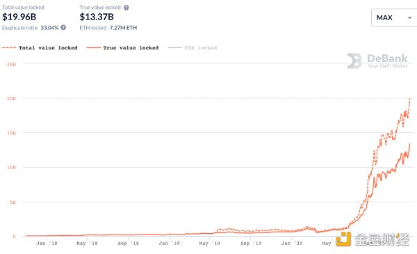Click the 25B y-axis label
417x254 pixels.
[11, 64]
